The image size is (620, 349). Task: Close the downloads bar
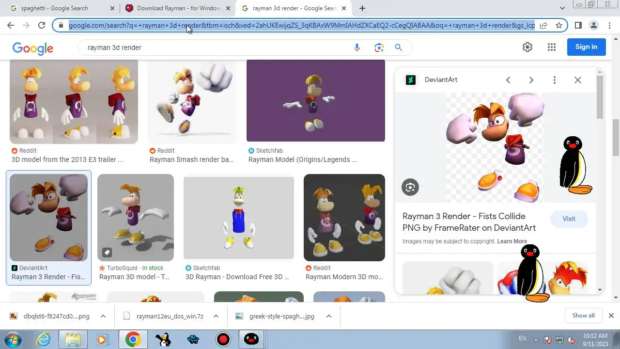[611, 316]
